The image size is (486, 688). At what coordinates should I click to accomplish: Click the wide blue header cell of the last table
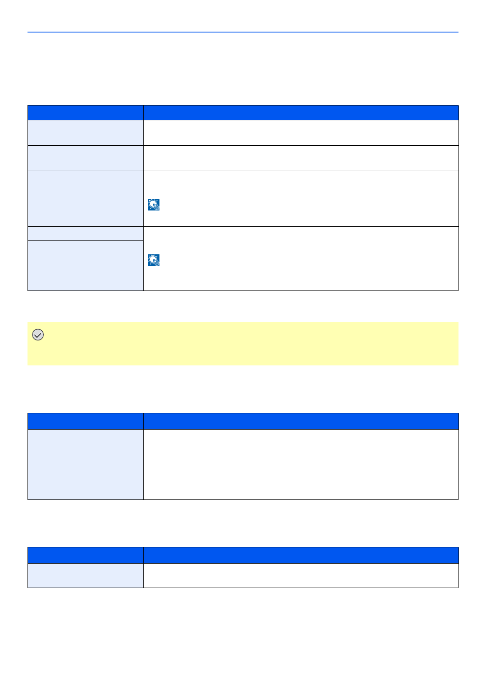301,555
